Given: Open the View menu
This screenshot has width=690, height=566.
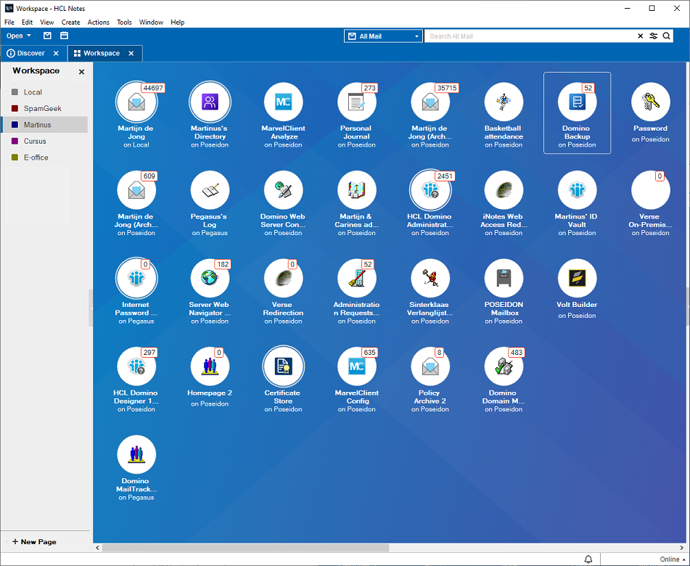Looking at the screenshot, I should [47, 22].
